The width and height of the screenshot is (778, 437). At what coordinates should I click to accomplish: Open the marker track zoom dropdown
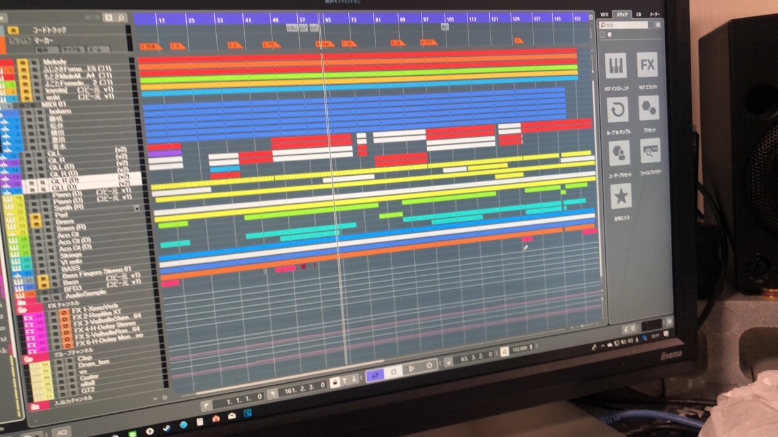pos(98,49)
